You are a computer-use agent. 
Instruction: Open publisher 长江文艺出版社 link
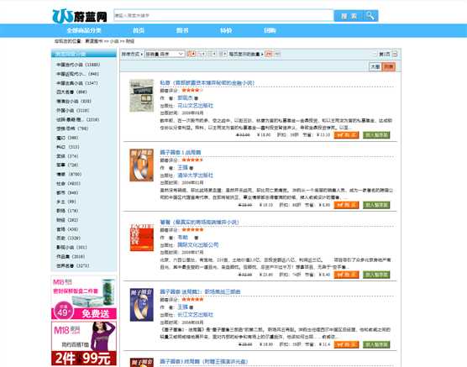tap(196, 315)
